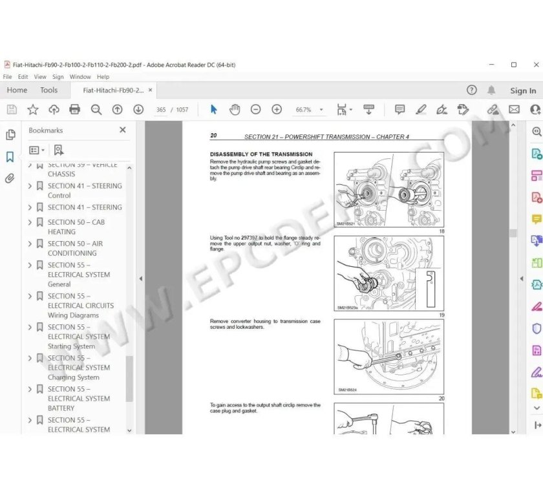Open the Highlight text pen tool

(x=421, y=109)
